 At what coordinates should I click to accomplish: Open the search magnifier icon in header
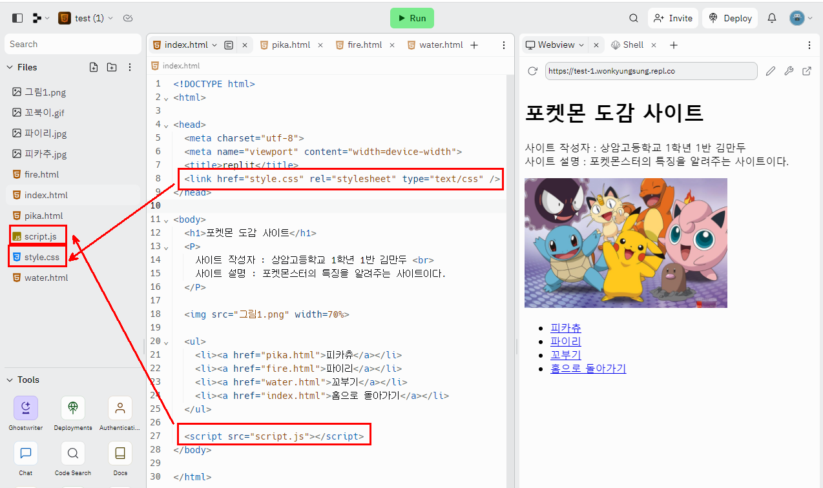(x=634, y=18)
